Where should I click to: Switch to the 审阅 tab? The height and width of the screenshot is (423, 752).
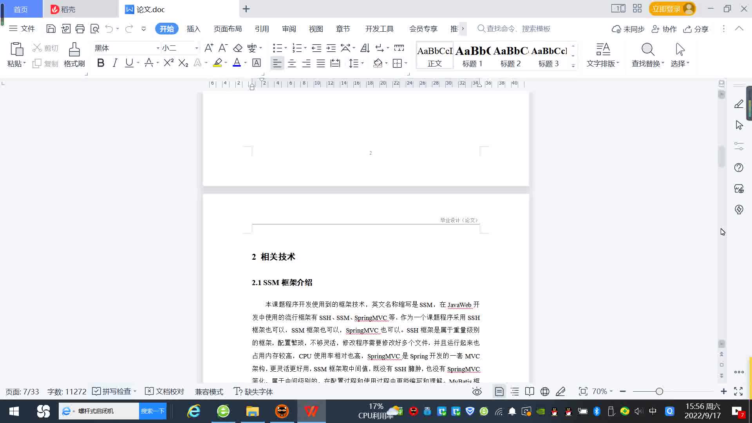[289, 29]
